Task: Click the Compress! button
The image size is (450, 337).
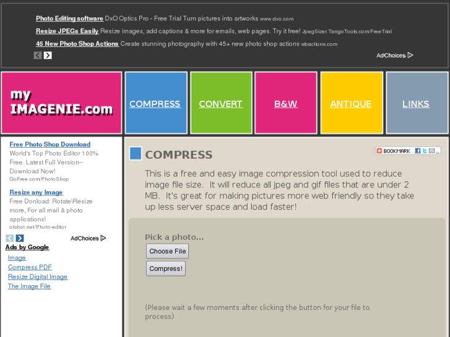Action: pyautogui.click(x=166, y=269)
